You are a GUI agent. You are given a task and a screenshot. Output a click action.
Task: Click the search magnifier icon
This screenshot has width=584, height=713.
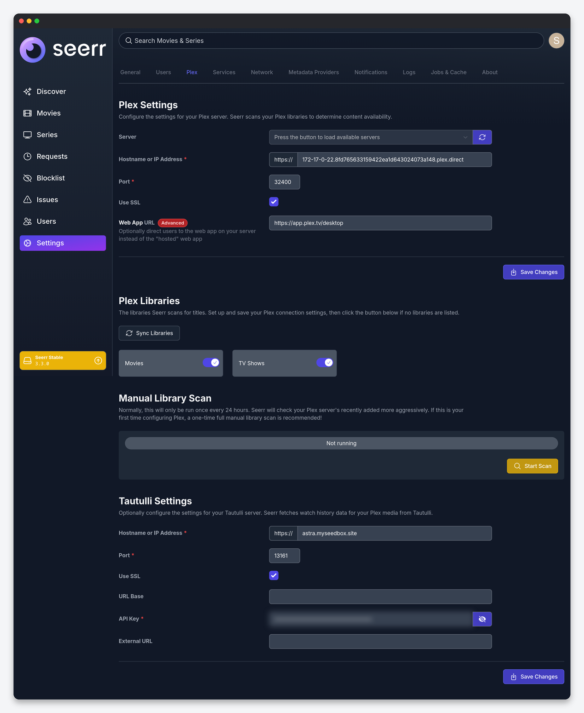coord(128,41)
